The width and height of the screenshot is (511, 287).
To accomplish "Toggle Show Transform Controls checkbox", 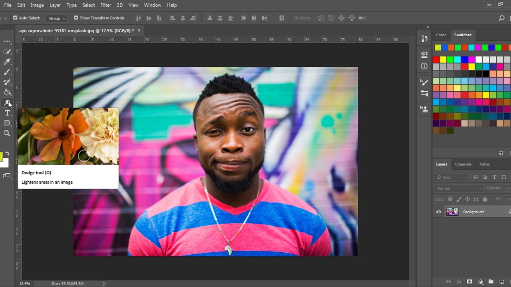I will click(x=76, y=18).
